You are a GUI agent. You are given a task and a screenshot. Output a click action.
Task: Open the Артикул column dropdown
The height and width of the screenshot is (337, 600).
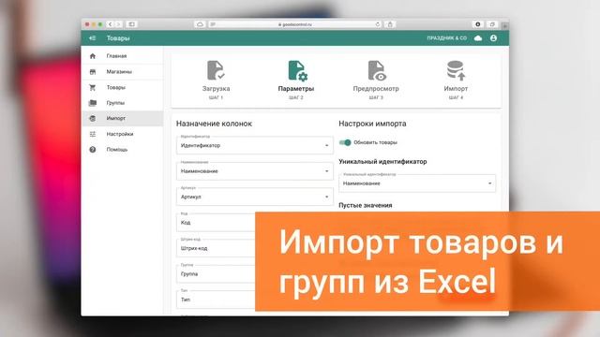pos(254,197)
